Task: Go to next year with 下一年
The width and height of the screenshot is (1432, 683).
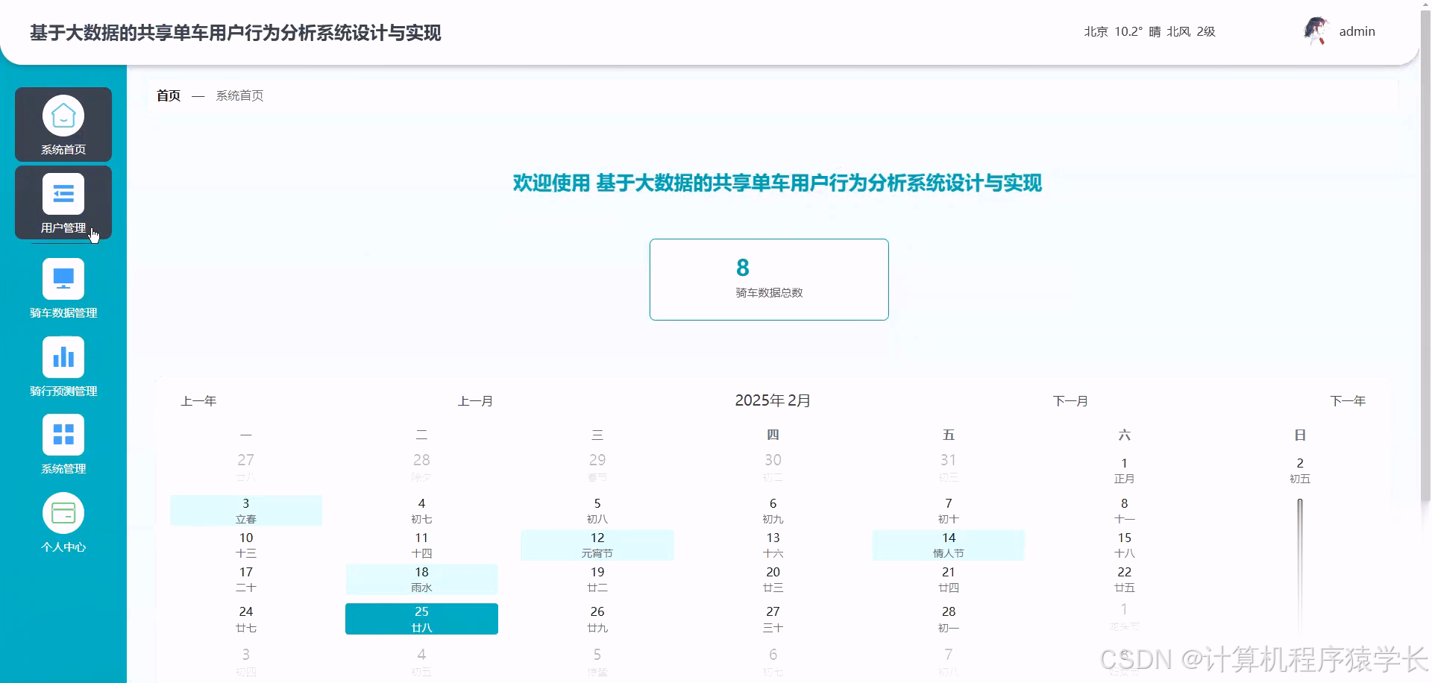Action: tap(1348, 400)
